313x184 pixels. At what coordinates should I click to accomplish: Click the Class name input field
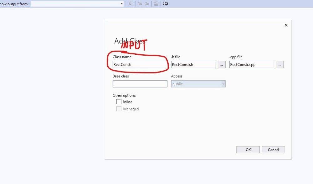pos(140,65)
